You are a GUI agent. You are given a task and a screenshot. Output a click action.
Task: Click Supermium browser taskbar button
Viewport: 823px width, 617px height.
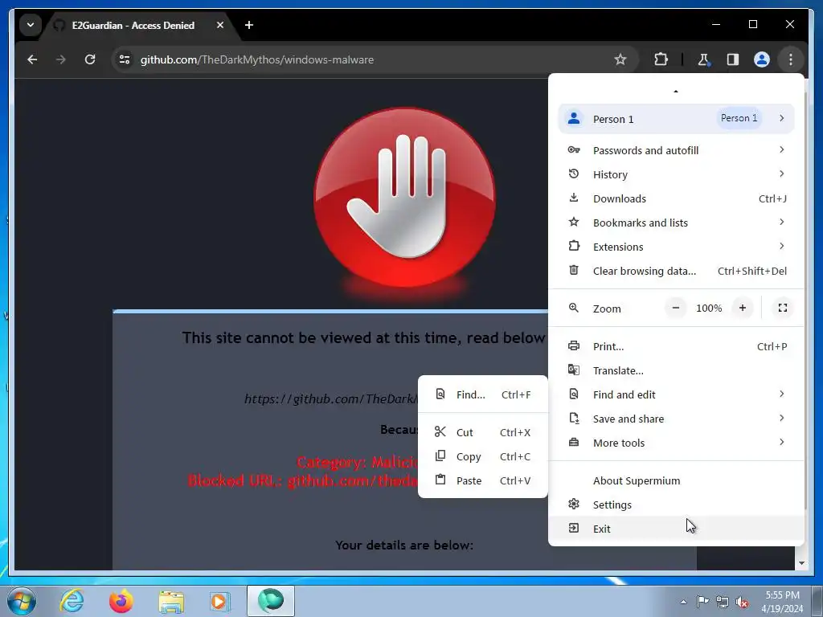click(x=270, y=601)
